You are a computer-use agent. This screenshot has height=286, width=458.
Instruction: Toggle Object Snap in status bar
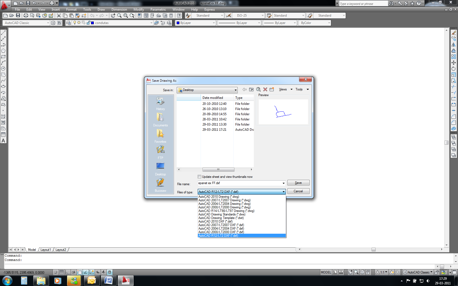(80, 272)
